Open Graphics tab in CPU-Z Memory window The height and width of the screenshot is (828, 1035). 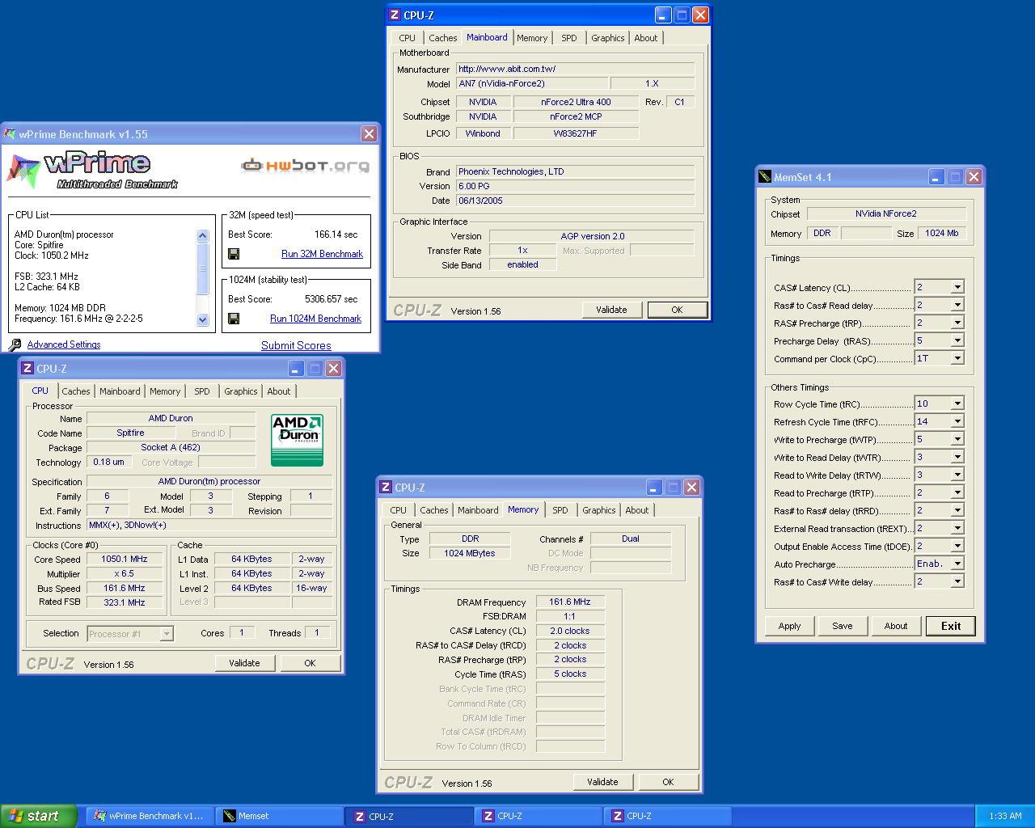coord(598,510)
